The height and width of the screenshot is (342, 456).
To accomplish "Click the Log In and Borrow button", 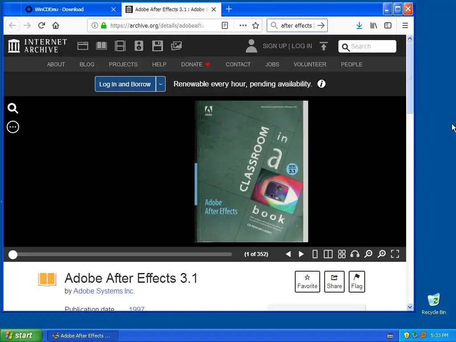I will pyautogui.click(x=125, y=84).
